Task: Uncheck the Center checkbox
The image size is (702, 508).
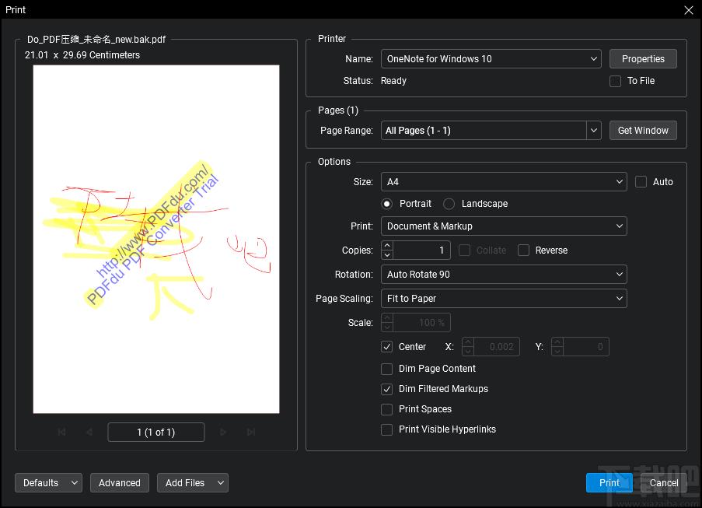Action: point(387,347)
